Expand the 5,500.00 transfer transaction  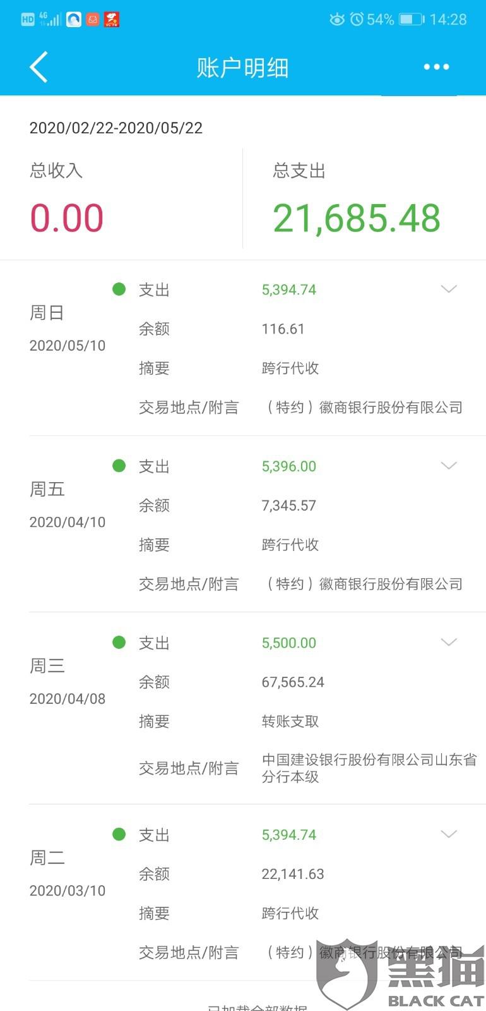point(448,643)
